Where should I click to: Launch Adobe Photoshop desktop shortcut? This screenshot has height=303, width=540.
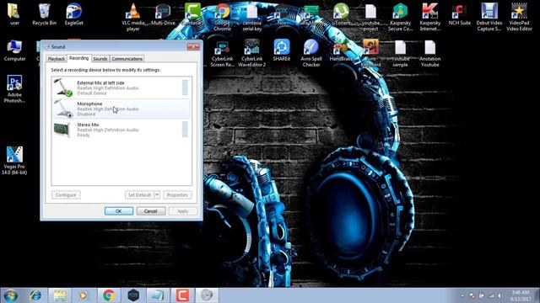(14, 88)
